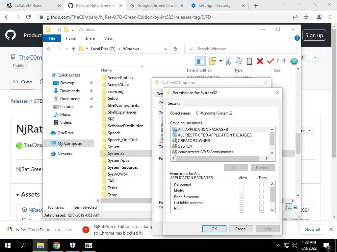
Task: Open the notification center icon
Action: click(326, 245)
